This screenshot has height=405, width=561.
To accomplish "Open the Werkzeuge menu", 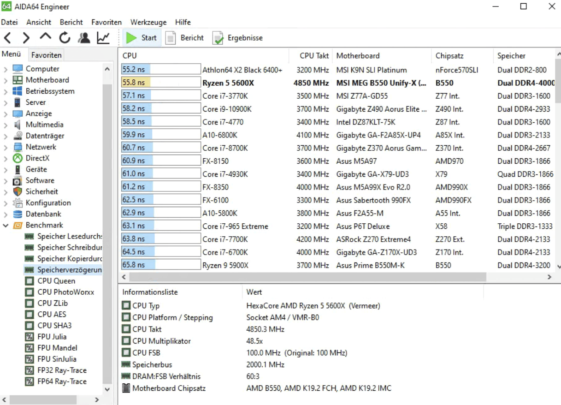I will 148,22.
